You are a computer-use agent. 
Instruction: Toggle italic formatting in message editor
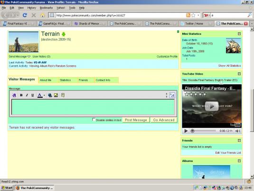(27, 95)
